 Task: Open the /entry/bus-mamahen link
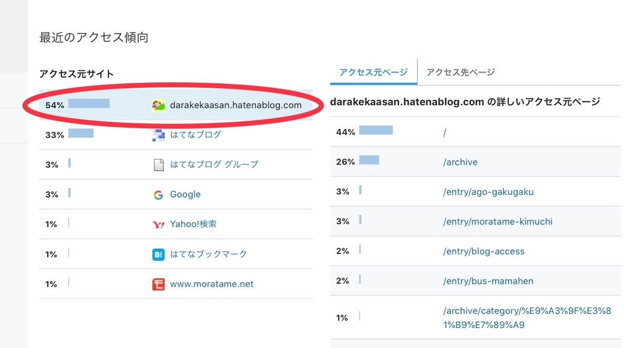488,281
